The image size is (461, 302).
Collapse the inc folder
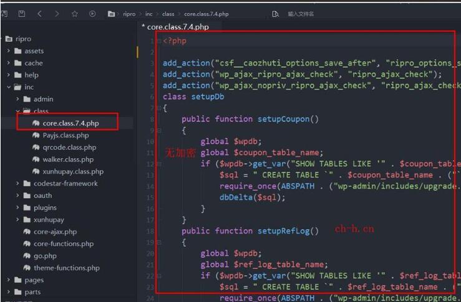pos(9,87)
